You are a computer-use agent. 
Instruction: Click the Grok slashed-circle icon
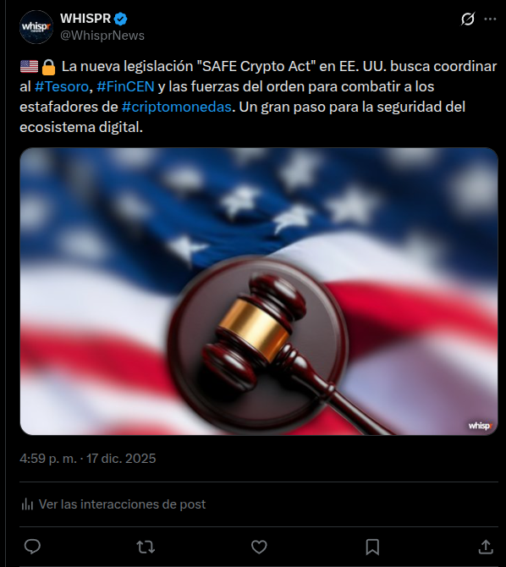coord(467,19)
